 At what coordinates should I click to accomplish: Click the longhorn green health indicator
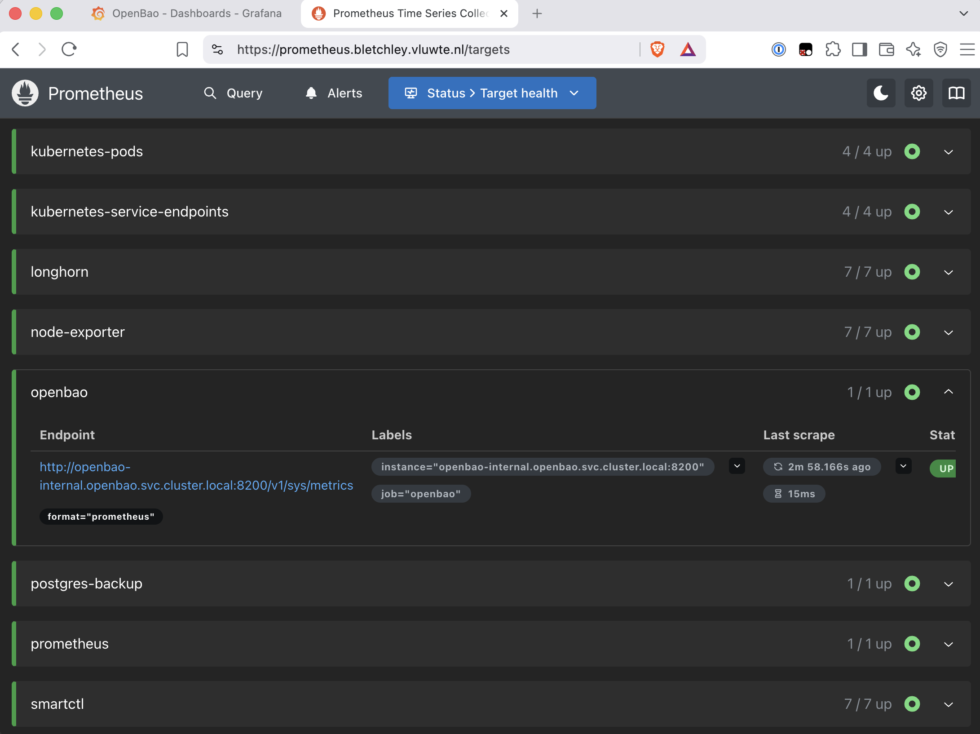tap(912, 272)
